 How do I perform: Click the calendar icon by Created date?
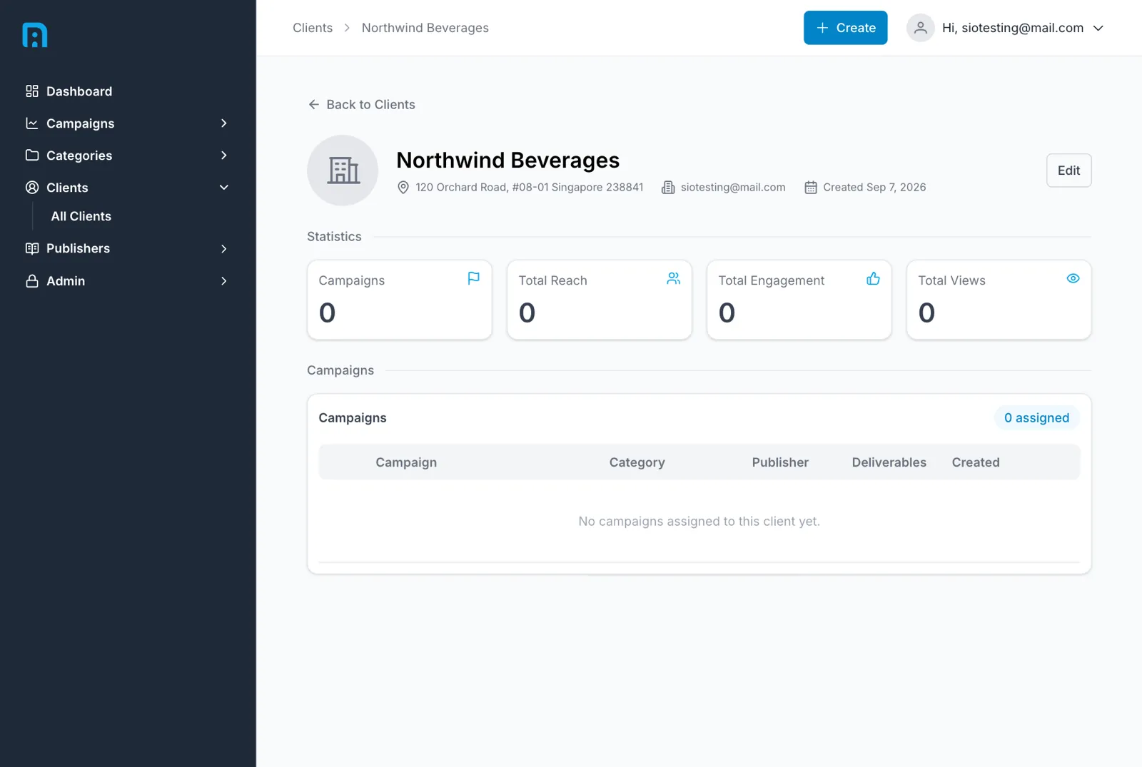pyautogui.click(x=811, y=187)
